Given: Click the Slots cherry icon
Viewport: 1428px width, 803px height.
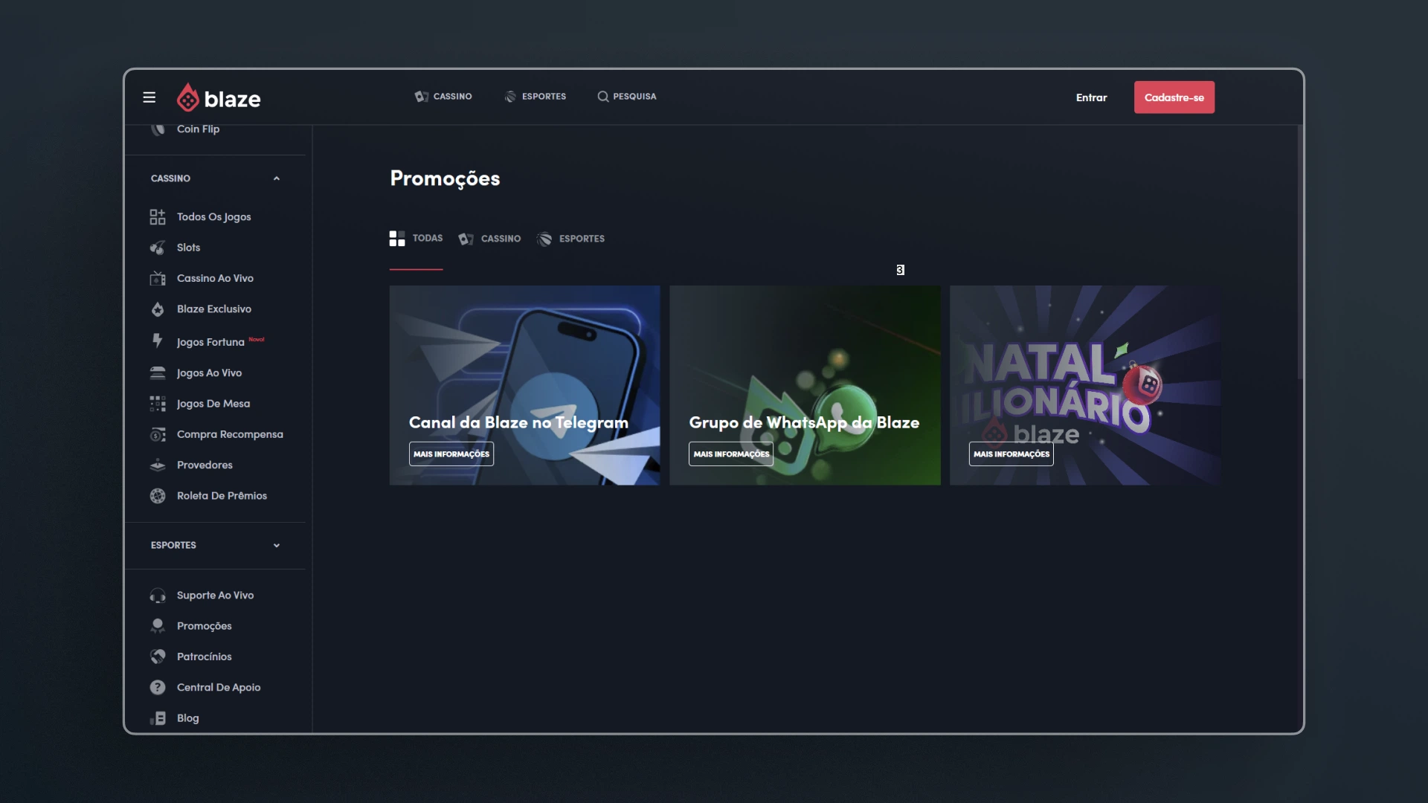Looking at the screenshot, I should (158, 248).
